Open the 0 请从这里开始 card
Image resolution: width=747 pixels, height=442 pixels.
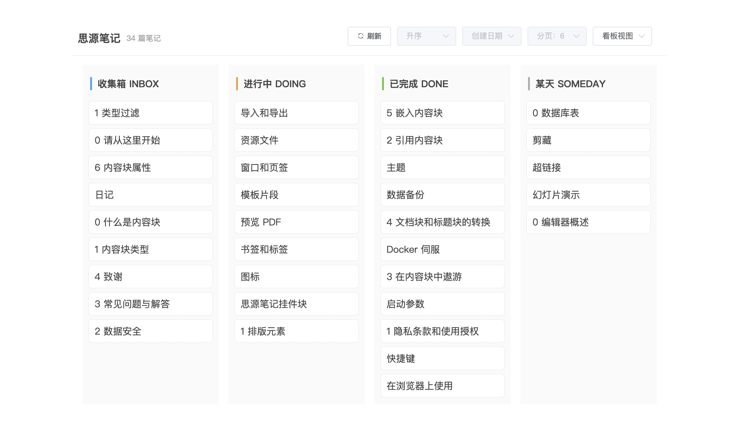[150, 140]
